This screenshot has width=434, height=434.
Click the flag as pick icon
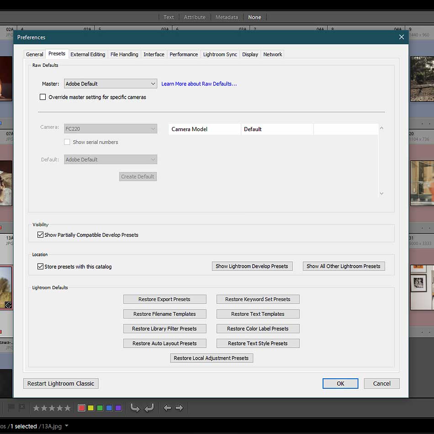pyautogui.click(x=11, y=408)
